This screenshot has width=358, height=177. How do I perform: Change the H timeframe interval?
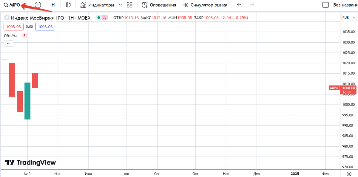[x=53, y=5]
